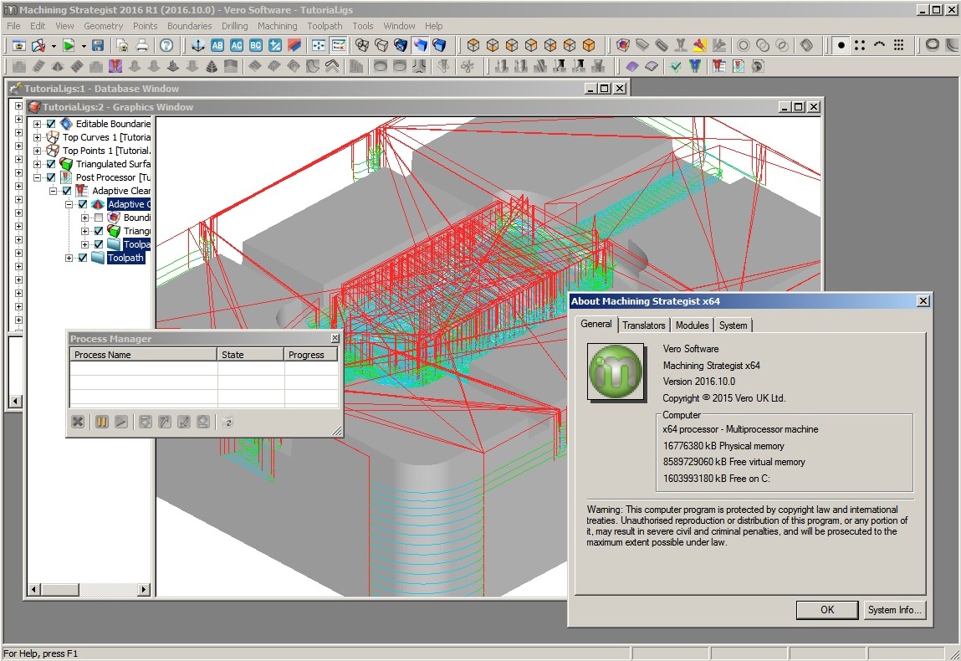The width and height of the screenshot is (961, 661).
Task: Open the Toolpath menu
Action: click(x=325, y=26)
